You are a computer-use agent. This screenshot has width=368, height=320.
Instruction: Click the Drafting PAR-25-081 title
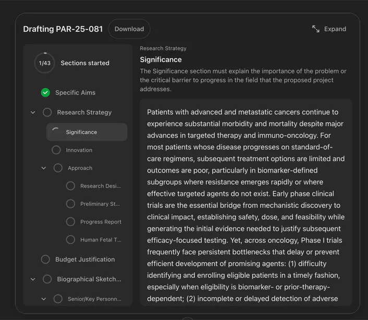click(x=63, y=29)
